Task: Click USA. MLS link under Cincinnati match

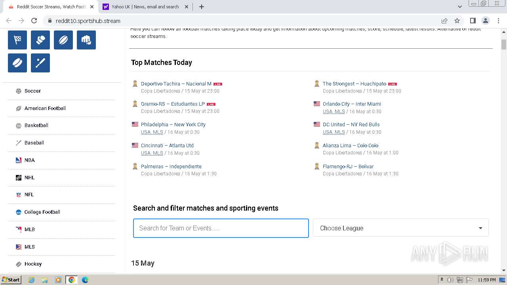Action: 152,153
